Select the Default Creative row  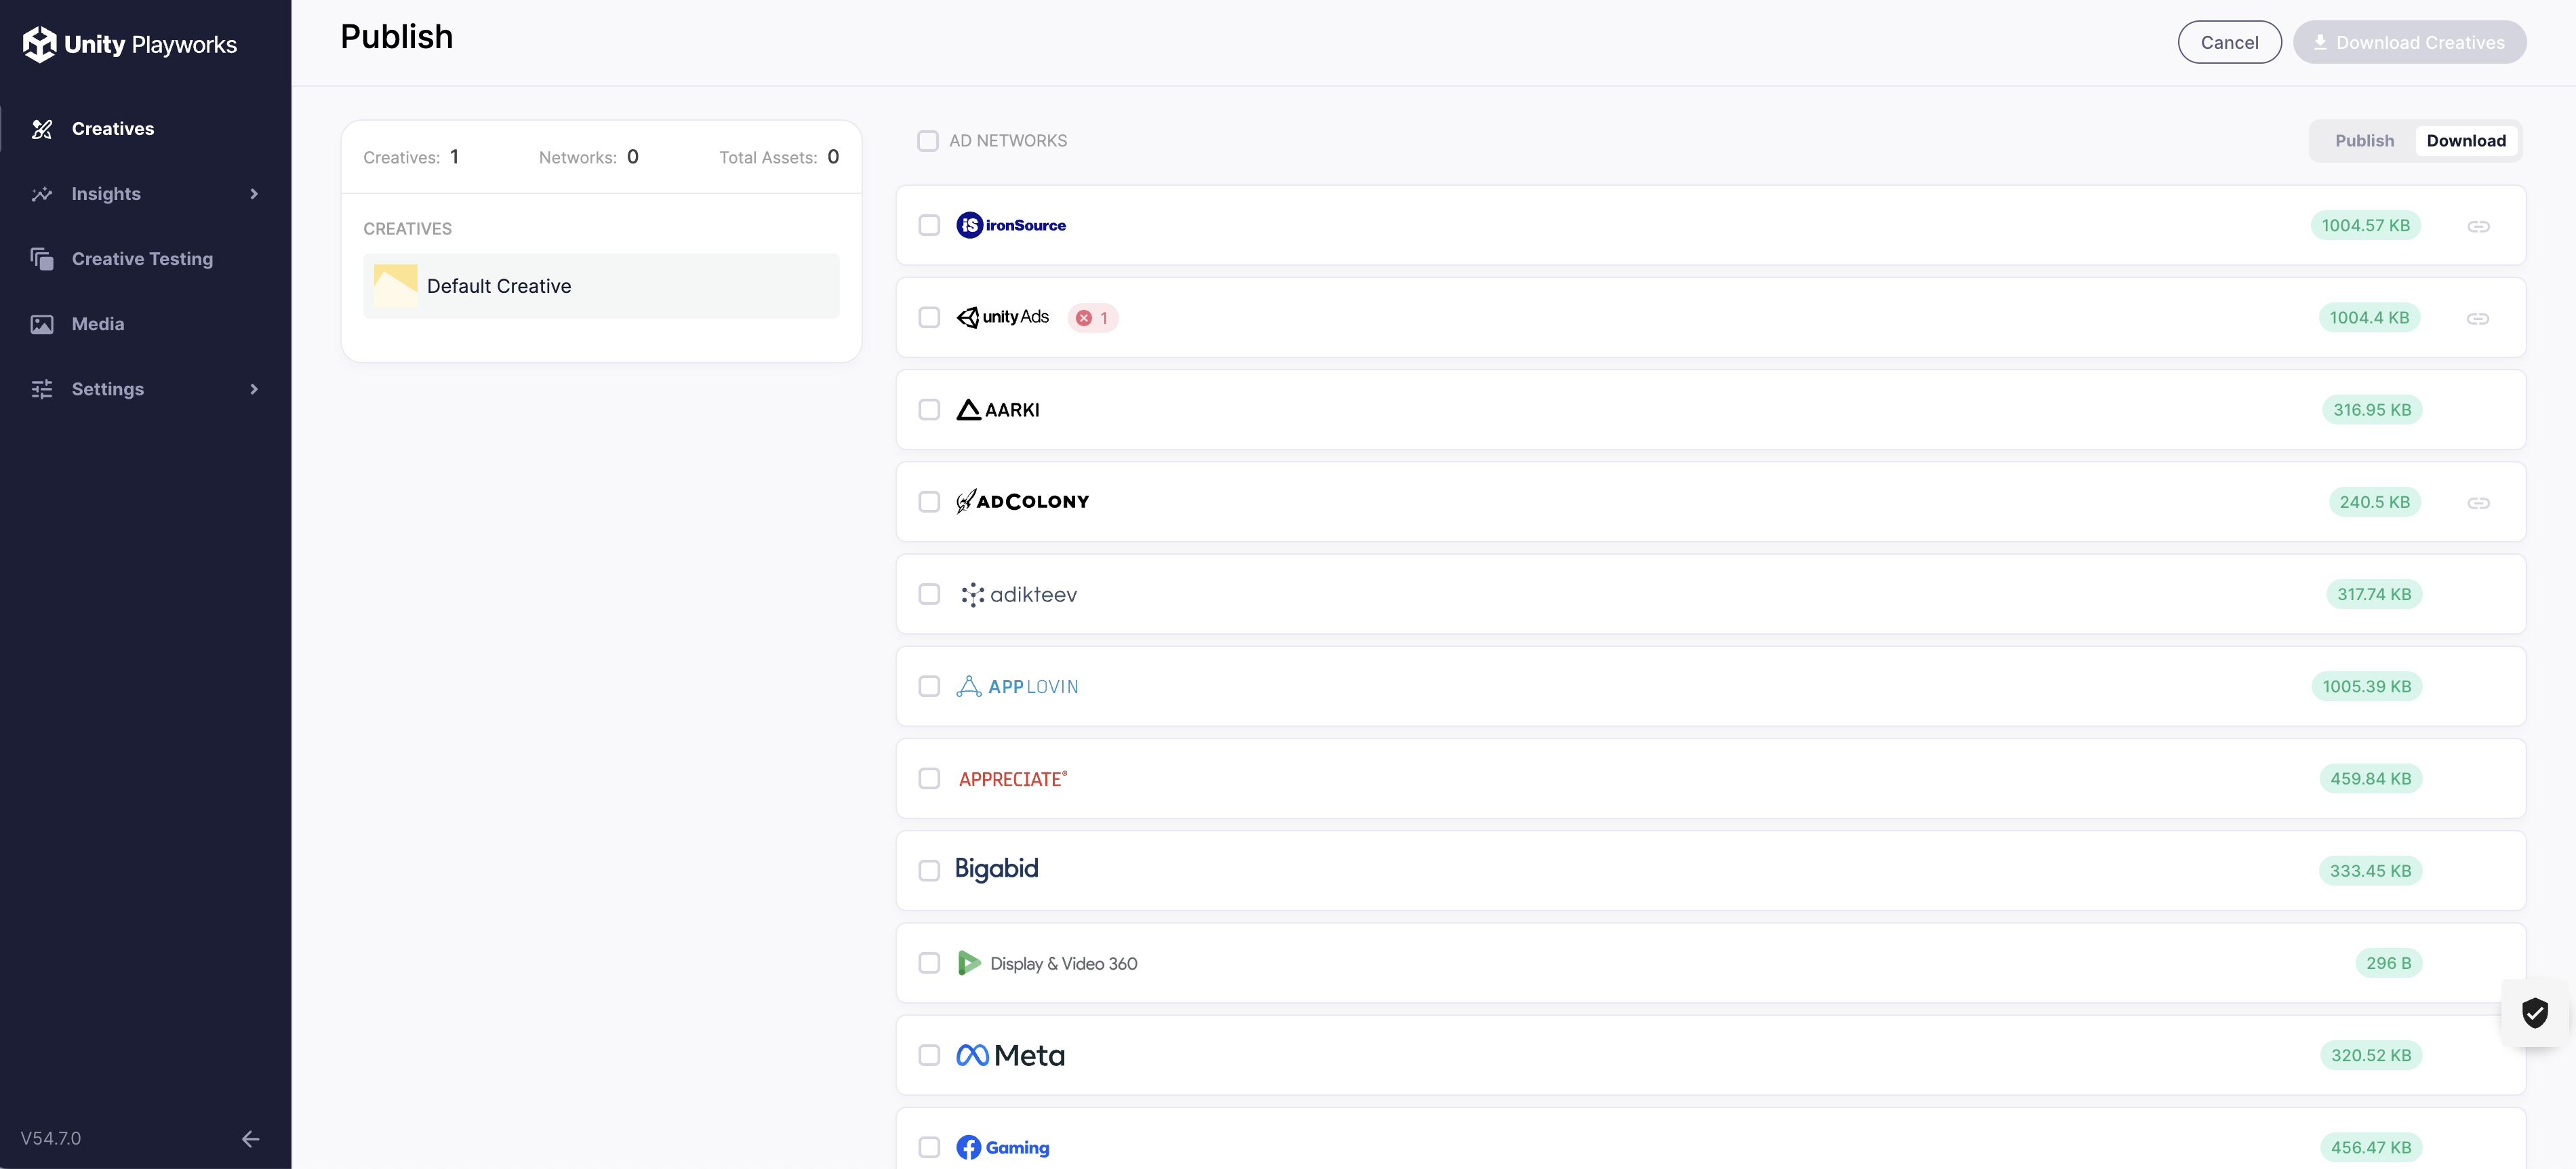point(601,286)
